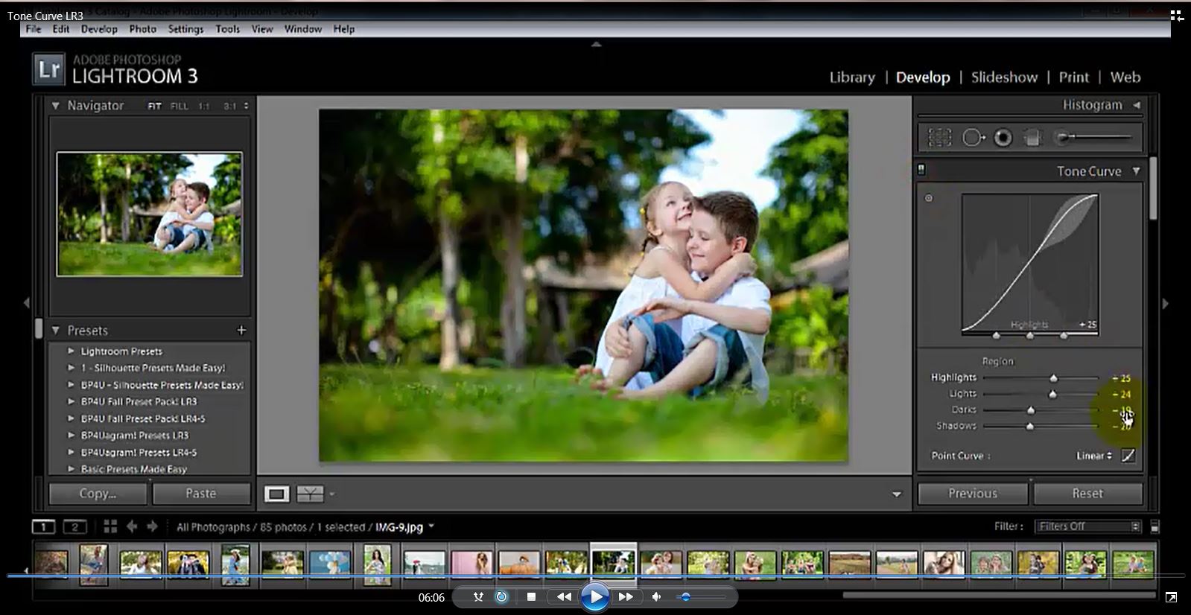The width and height of the screenshot is (1191, 615).
Task: Set Navigator zoom to FILL
Action: pos(179,106)
